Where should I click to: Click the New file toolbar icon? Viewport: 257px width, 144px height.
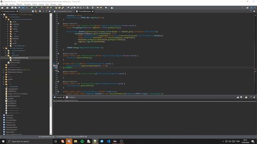click(2, 8)
